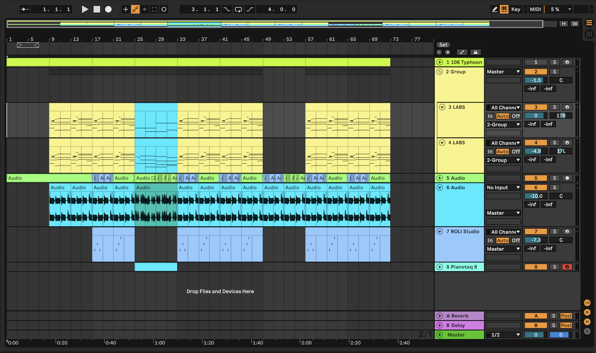This screenshot has height=353, width=596.
Task: Click the Set locator button
Action: tap(444, 45)
